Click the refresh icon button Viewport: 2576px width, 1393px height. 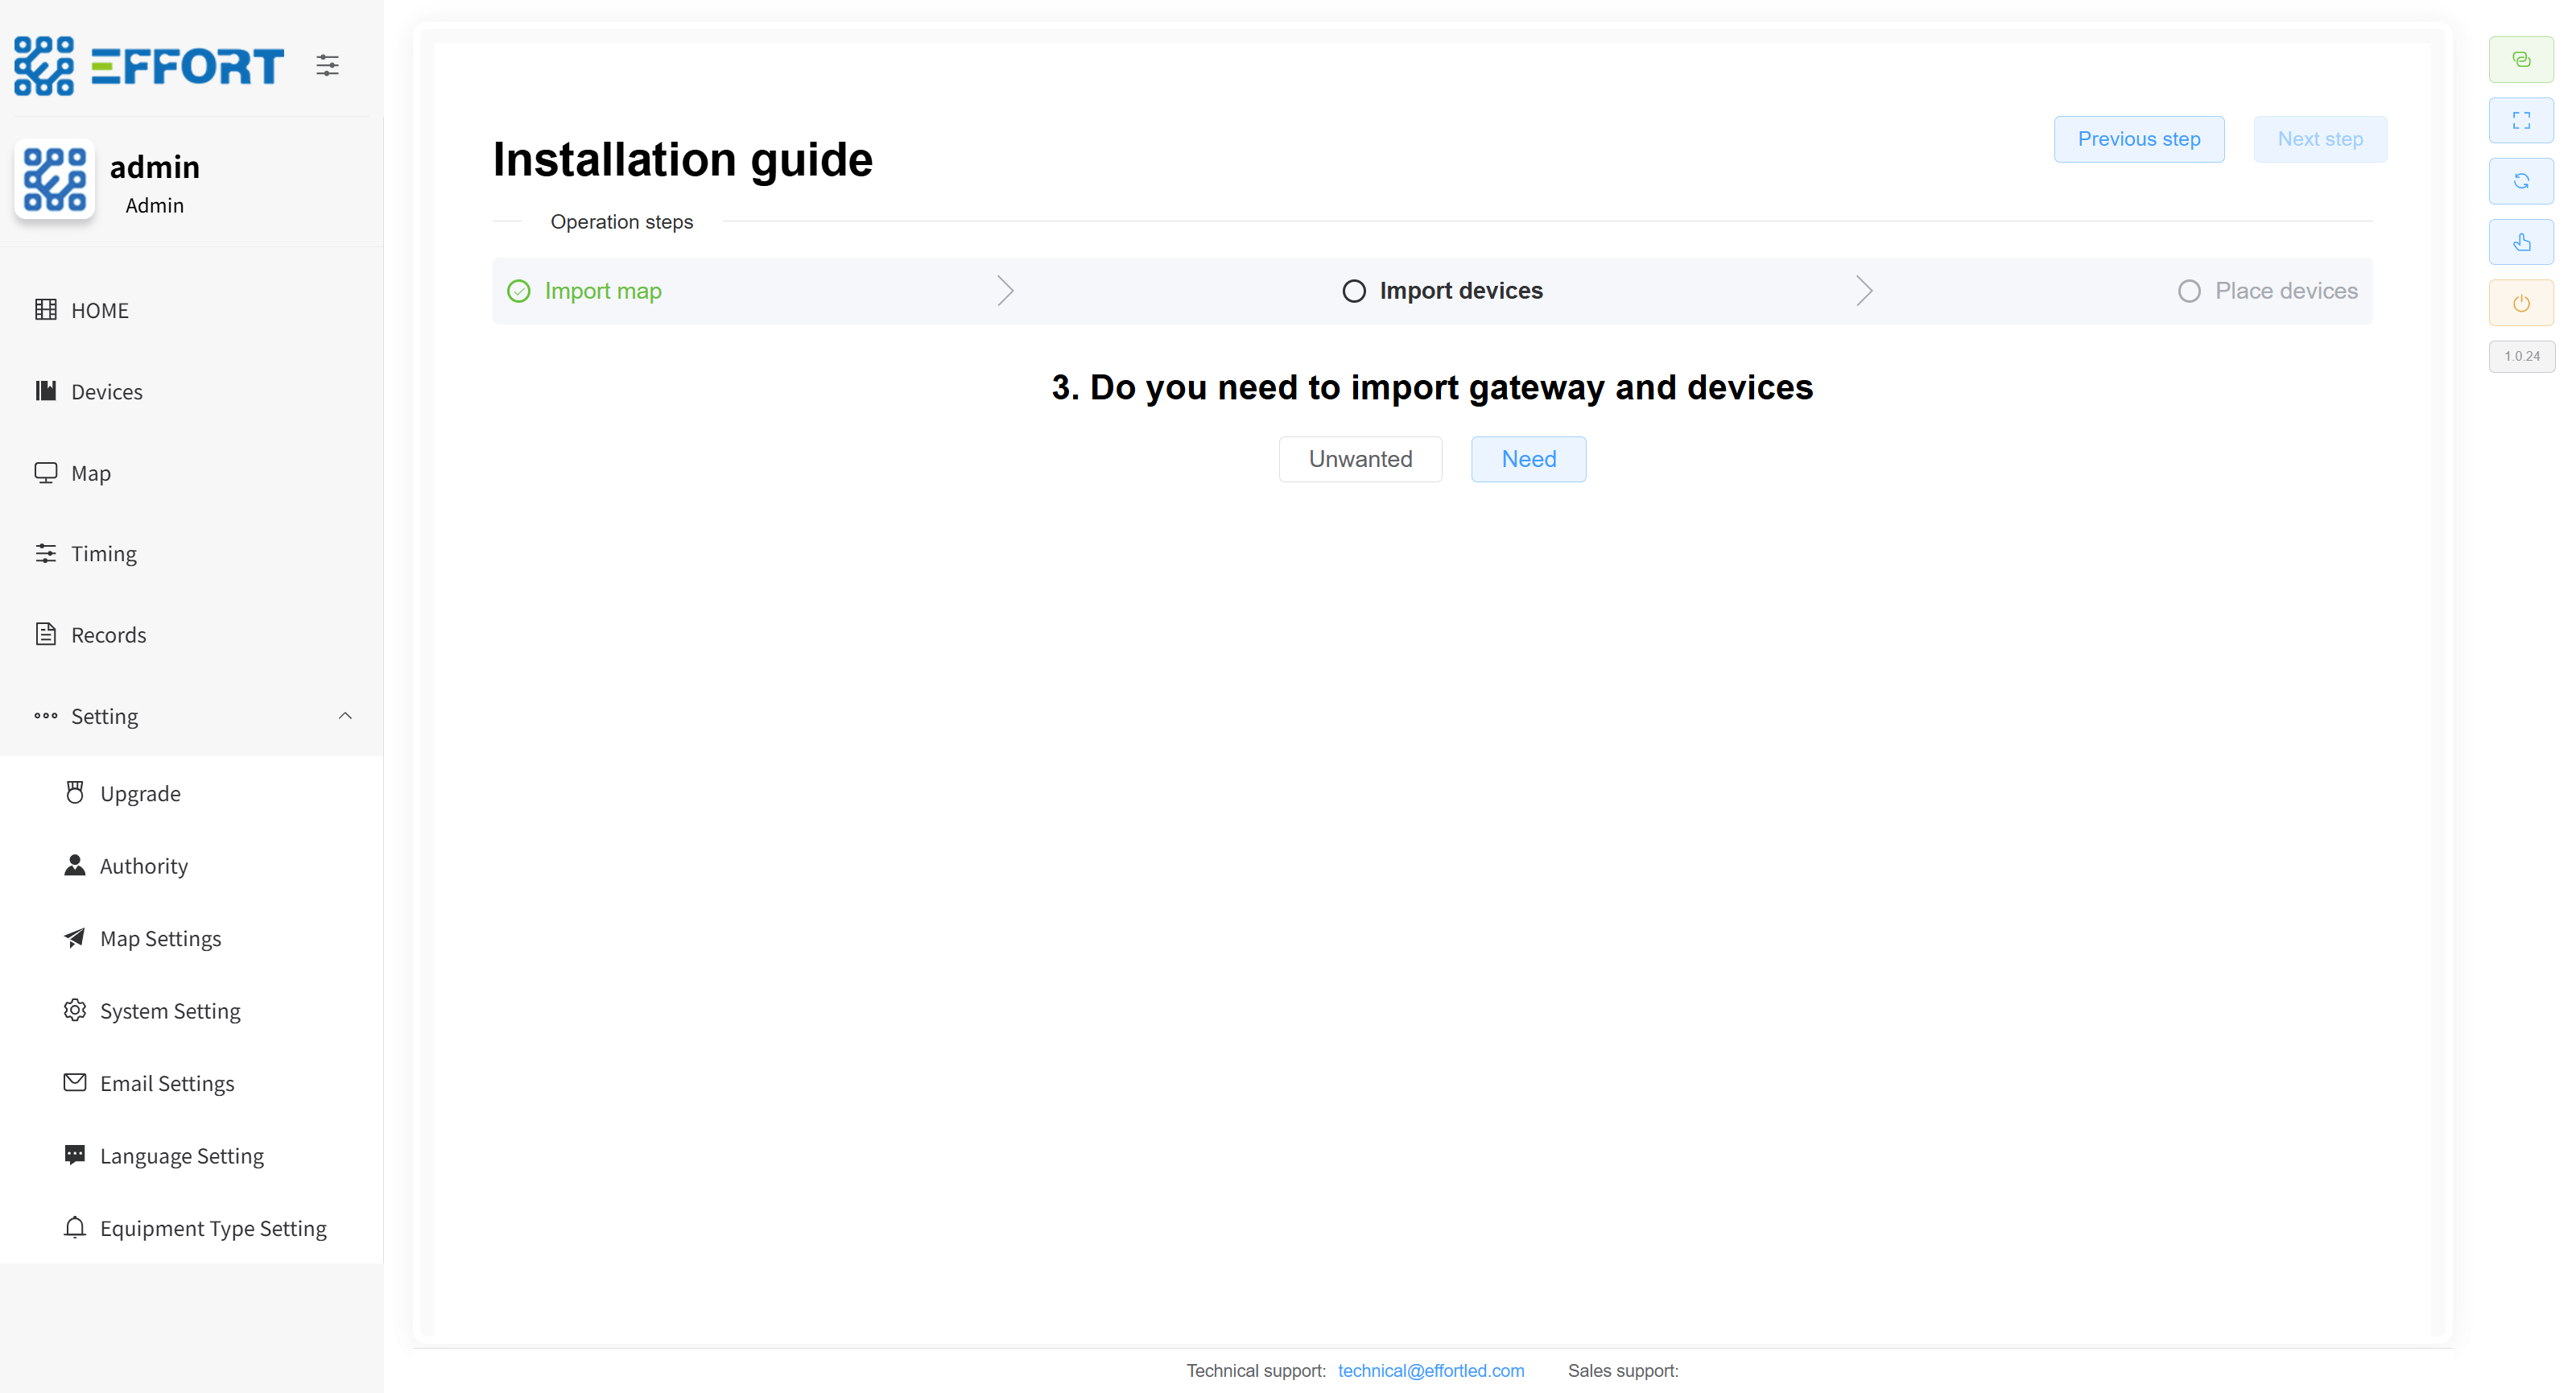tap(2520, 181)
